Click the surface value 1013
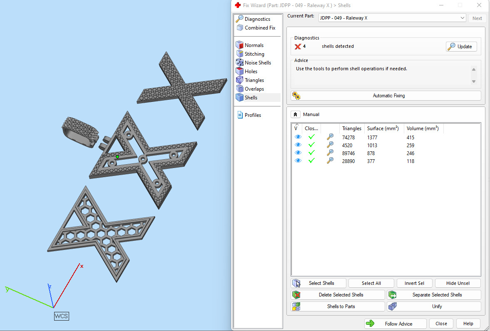 tap(372, 145)
